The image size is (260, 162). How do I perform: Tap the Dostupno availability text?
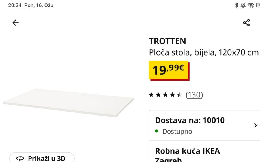177,132
